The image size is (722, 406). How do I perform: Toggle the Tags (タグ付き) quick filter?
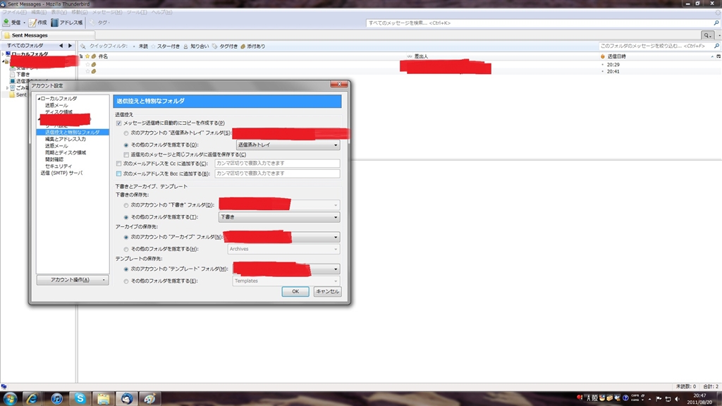click(225, 47)
